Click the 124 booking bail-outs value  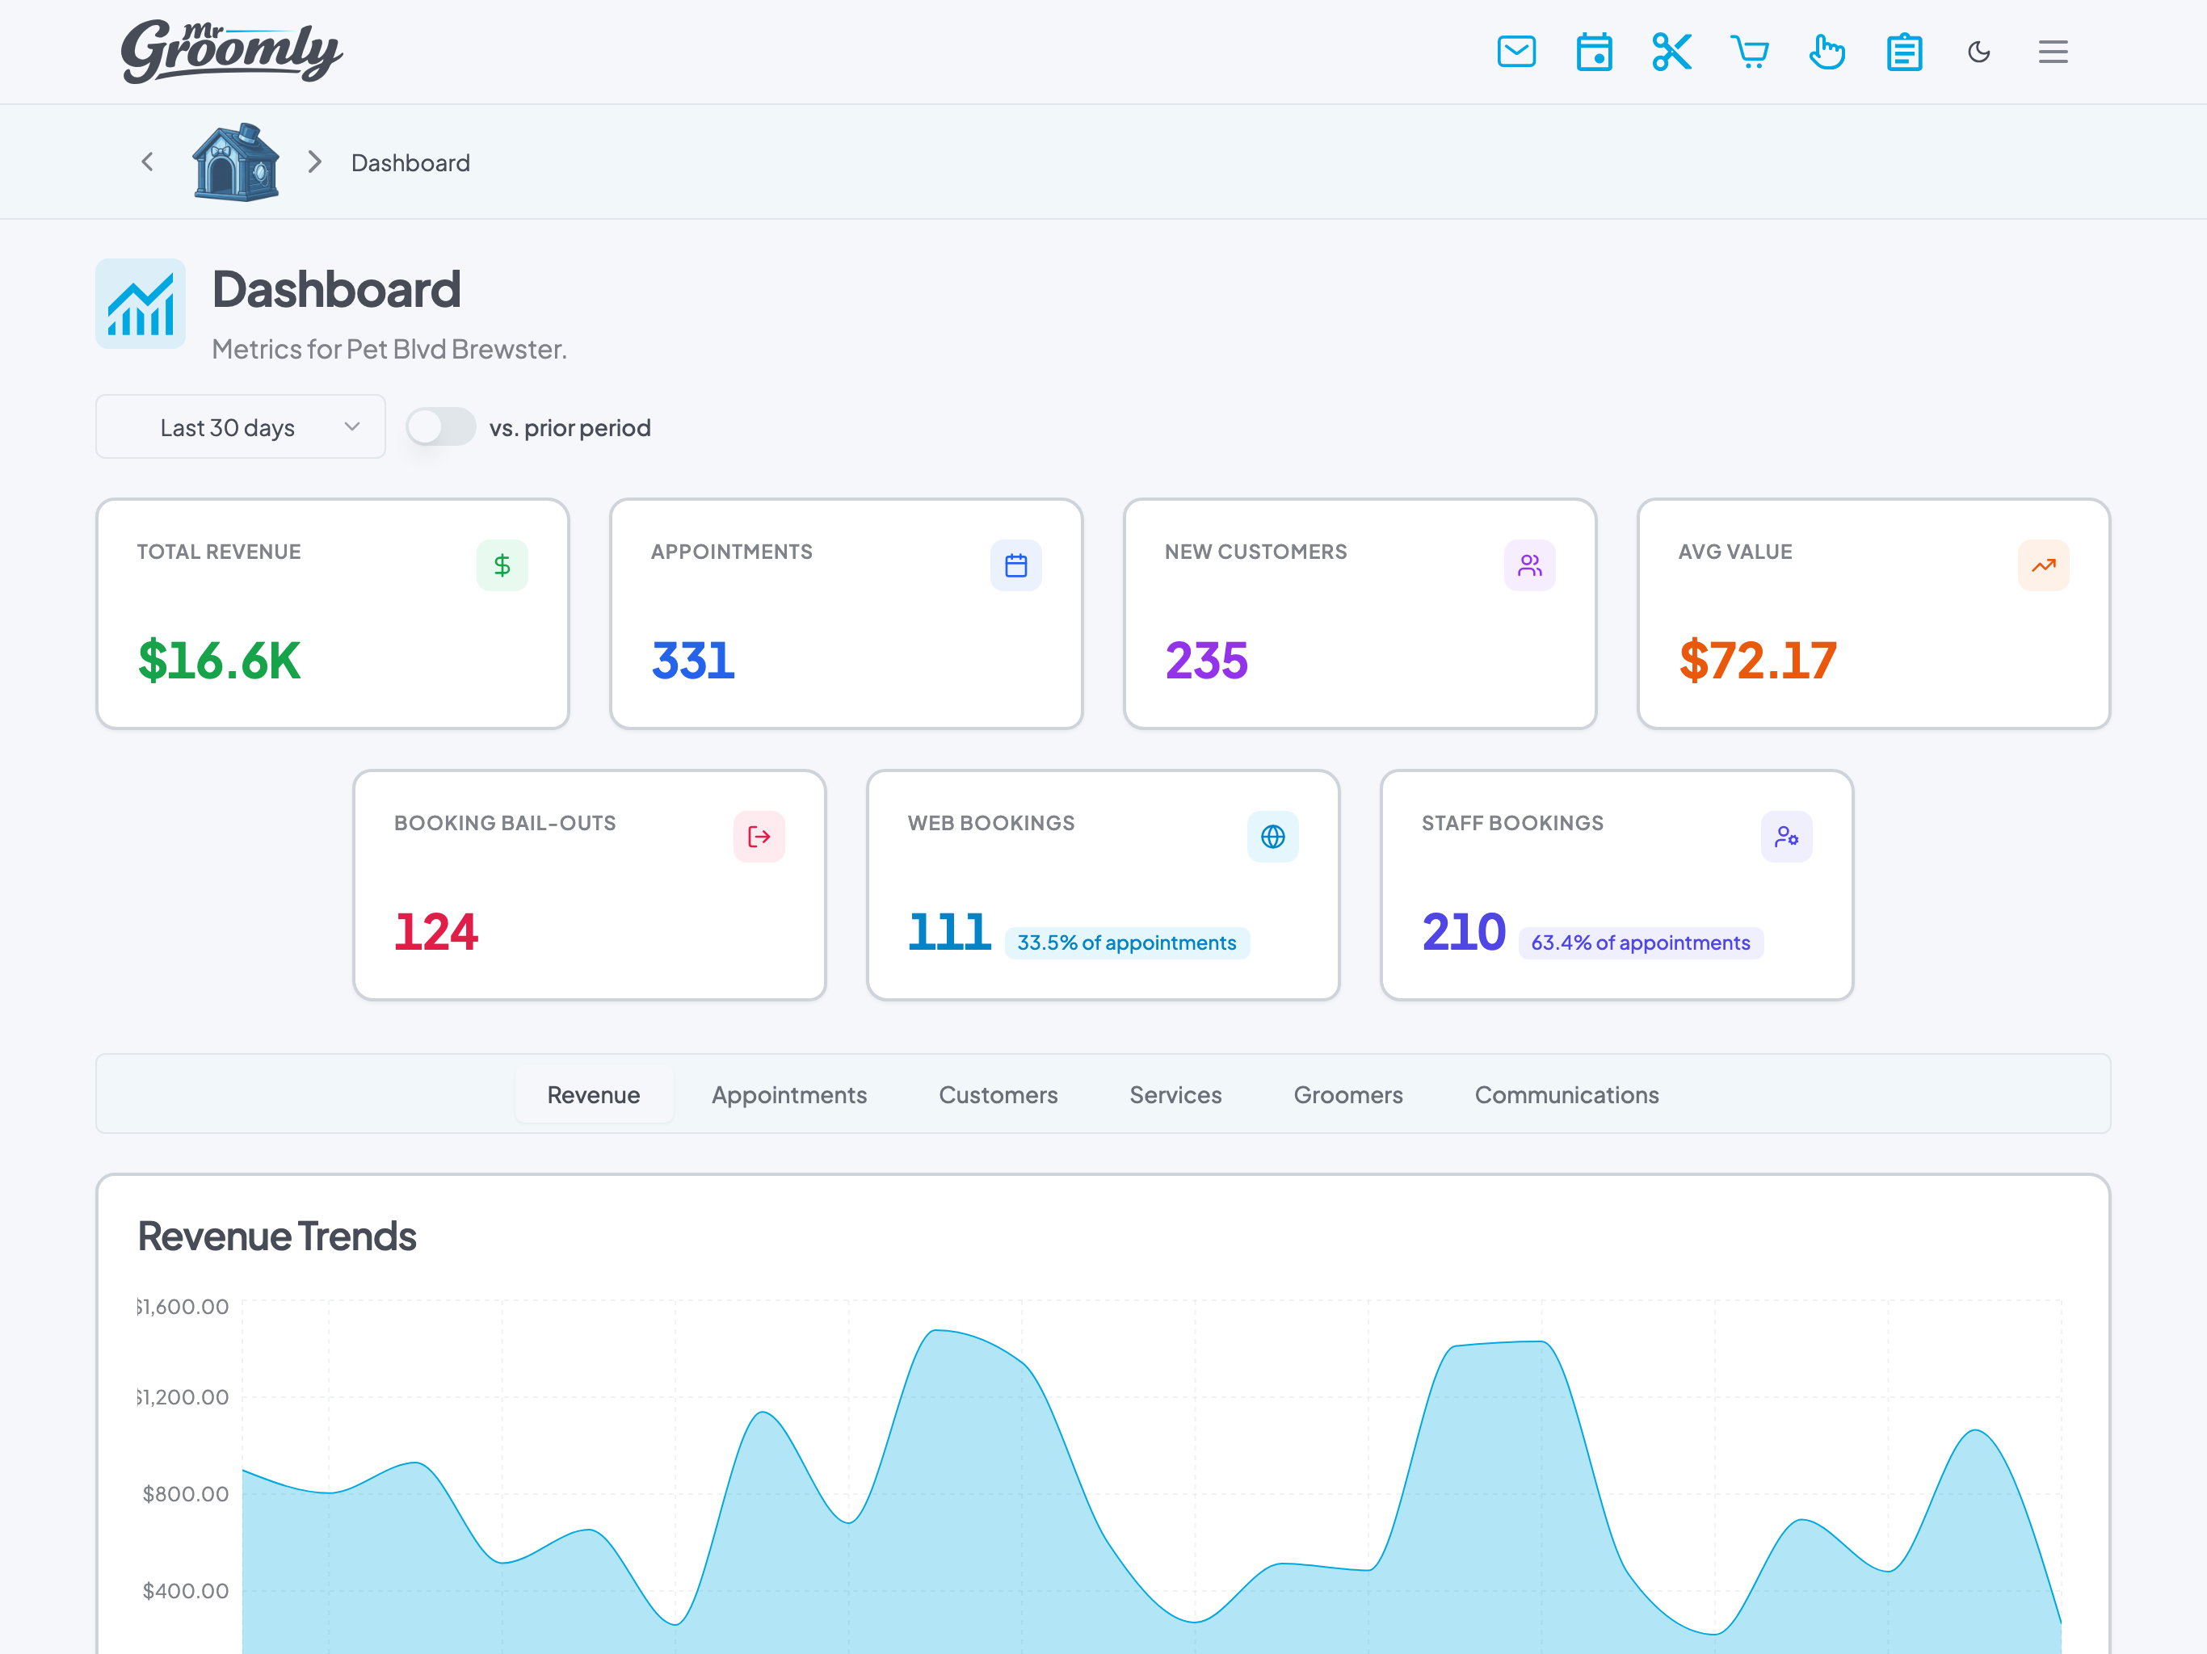click(x=436, y=932)
